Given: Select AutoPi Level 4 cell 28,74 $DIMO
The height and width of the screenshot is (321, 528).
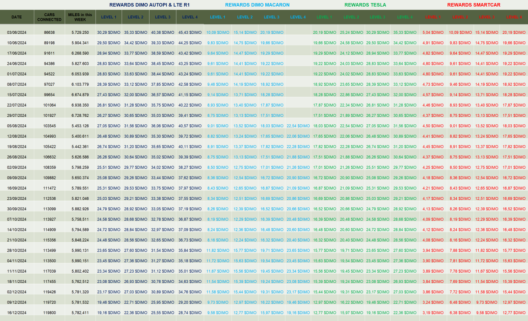Looking at the screenshot, I should tap(190, 312).
